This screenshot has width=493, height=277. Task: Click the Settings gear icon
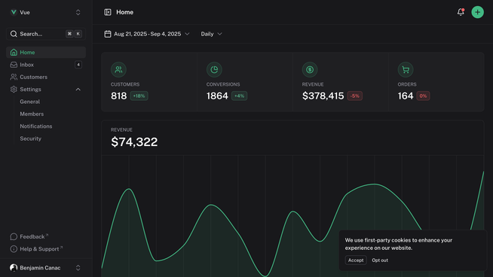14,89
